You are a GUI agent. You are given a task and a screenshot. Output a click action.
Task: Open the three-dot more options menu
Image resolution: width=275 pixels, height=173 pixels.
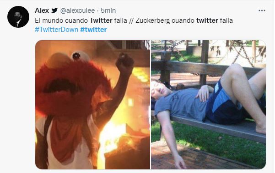coord(262,10)
